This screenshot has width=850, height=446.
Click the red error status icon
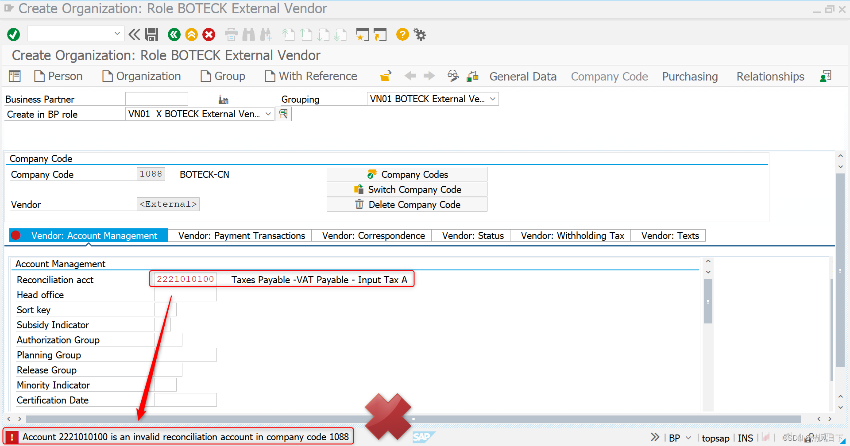click(x=12, y=437)
